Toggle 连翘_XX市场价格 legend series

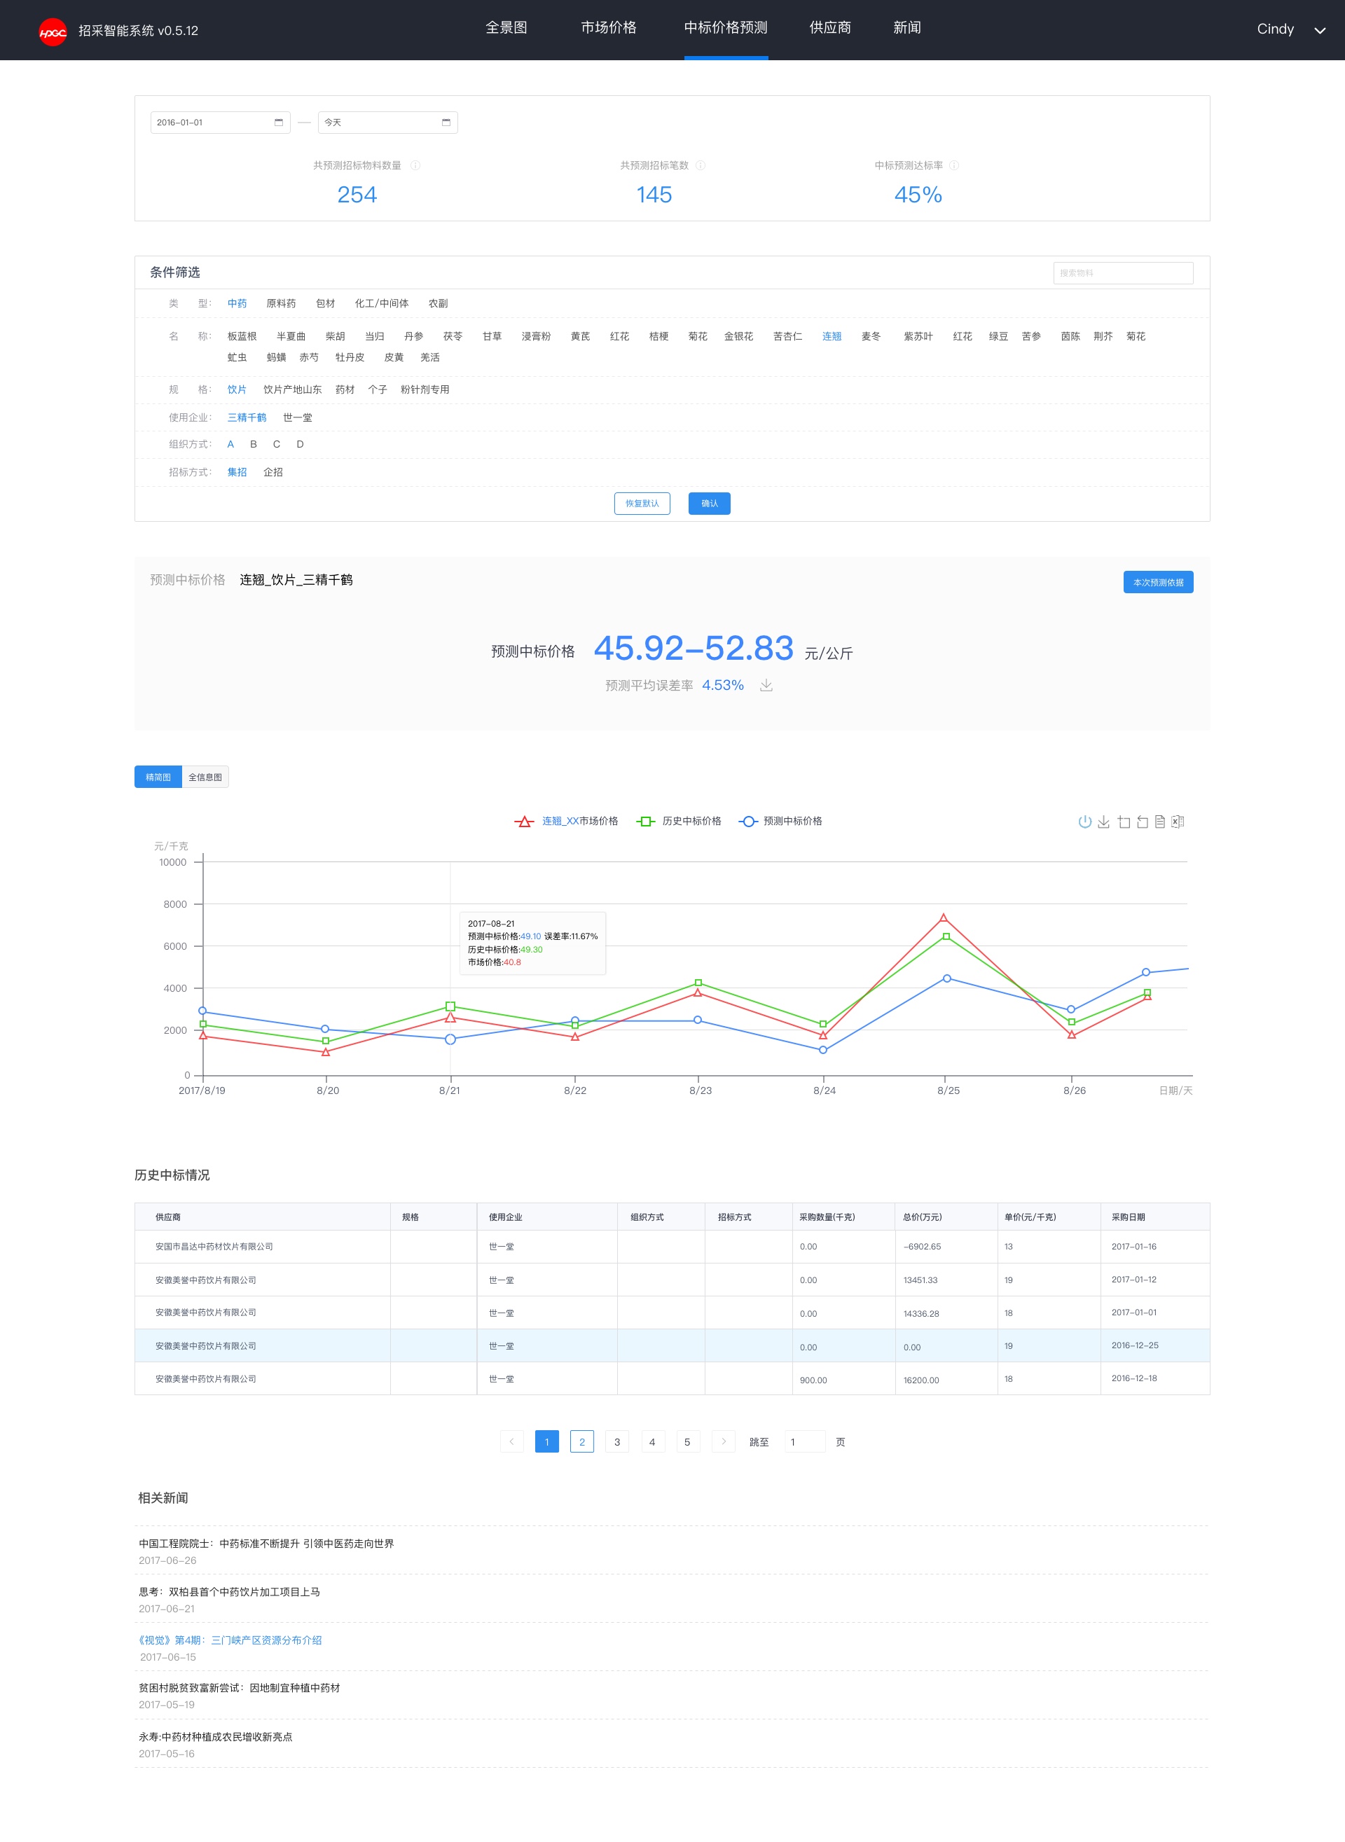566,822
